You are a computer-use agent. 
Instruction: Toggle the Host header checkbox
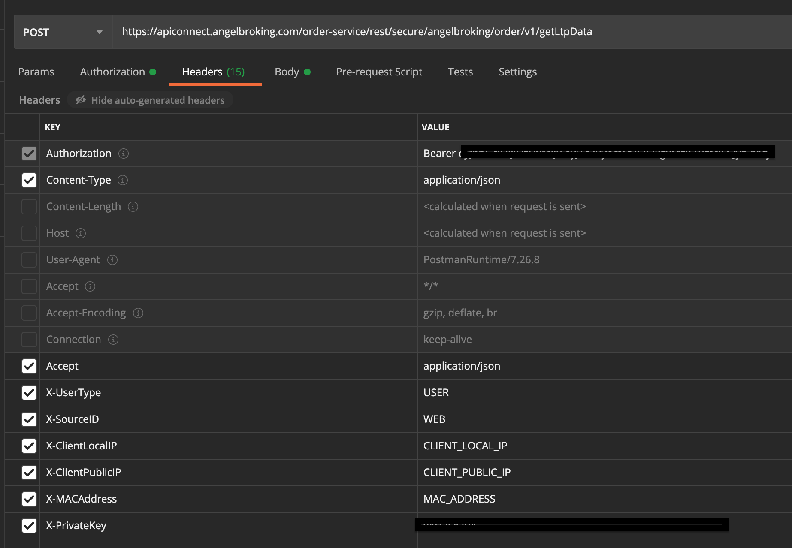(x=29, y=233)
